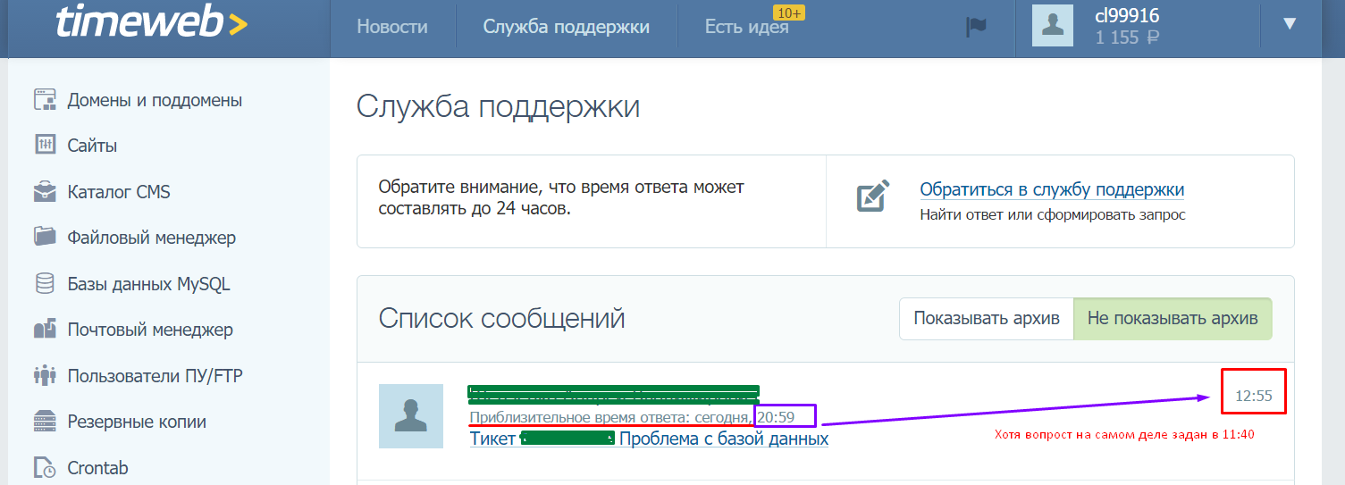Open the Есть идея header tab

point(746,27)
